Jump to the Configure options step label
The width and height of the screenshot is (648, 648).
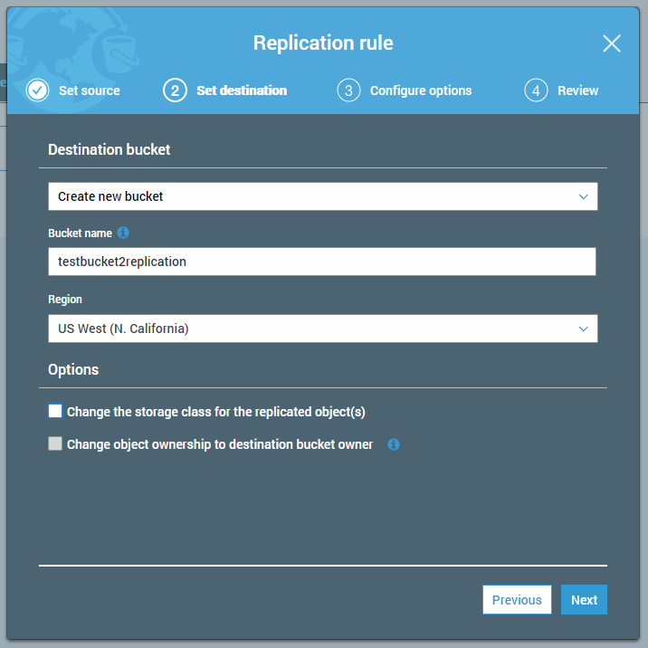point(421,91)
